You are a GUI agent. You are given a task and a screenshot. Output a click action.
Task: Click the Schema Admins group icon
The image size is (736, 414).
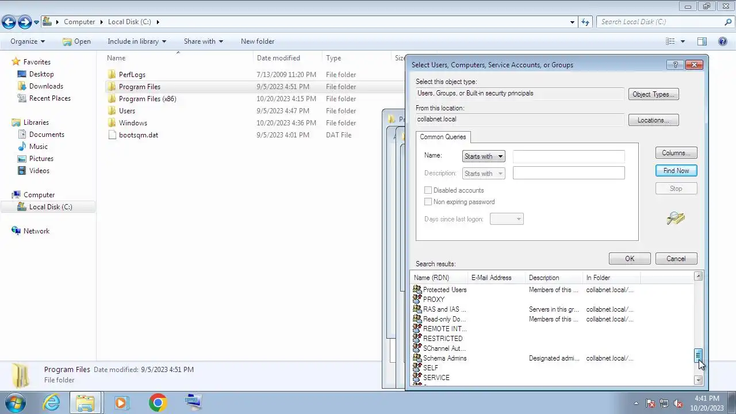pyautogui.click(x=417, y=358)
